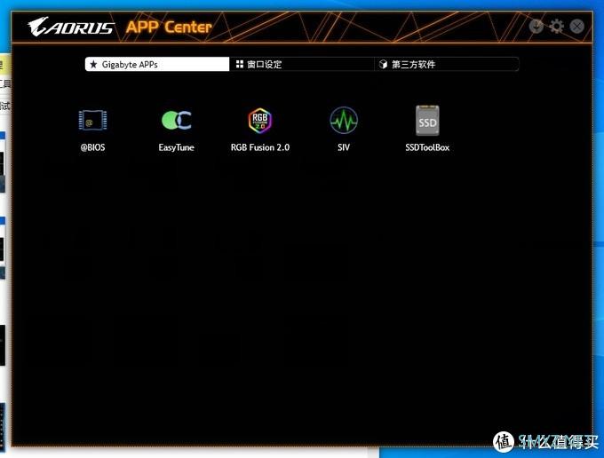Switch to the Gigabyte APPs tab
604x458 pixels.
coord(157,64)
